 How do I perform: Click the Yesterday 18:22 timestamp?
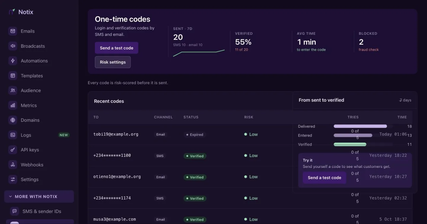[388, 155]
